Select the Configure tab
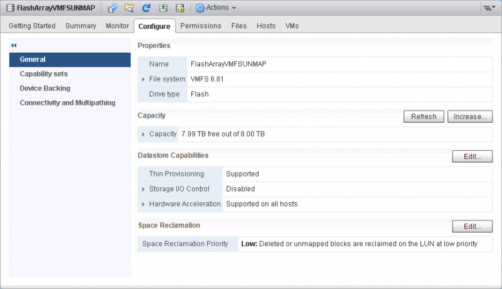Image resolution: width=502 pixels, height=289 pixels. tap(154, 26)
